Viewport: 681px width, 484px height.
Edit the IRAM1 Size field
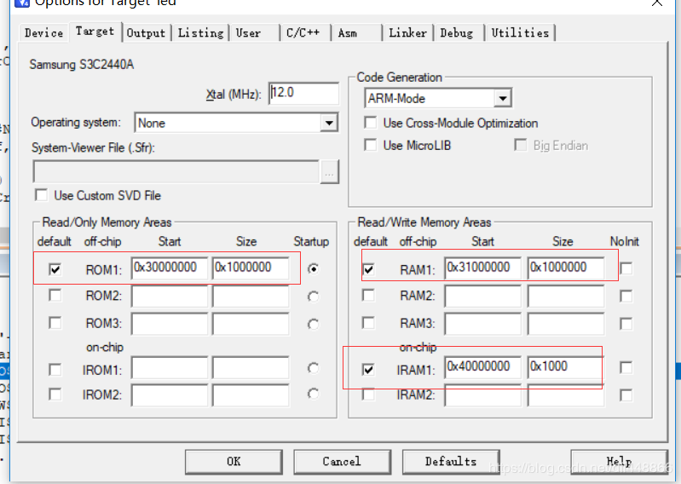click(566, 367)
